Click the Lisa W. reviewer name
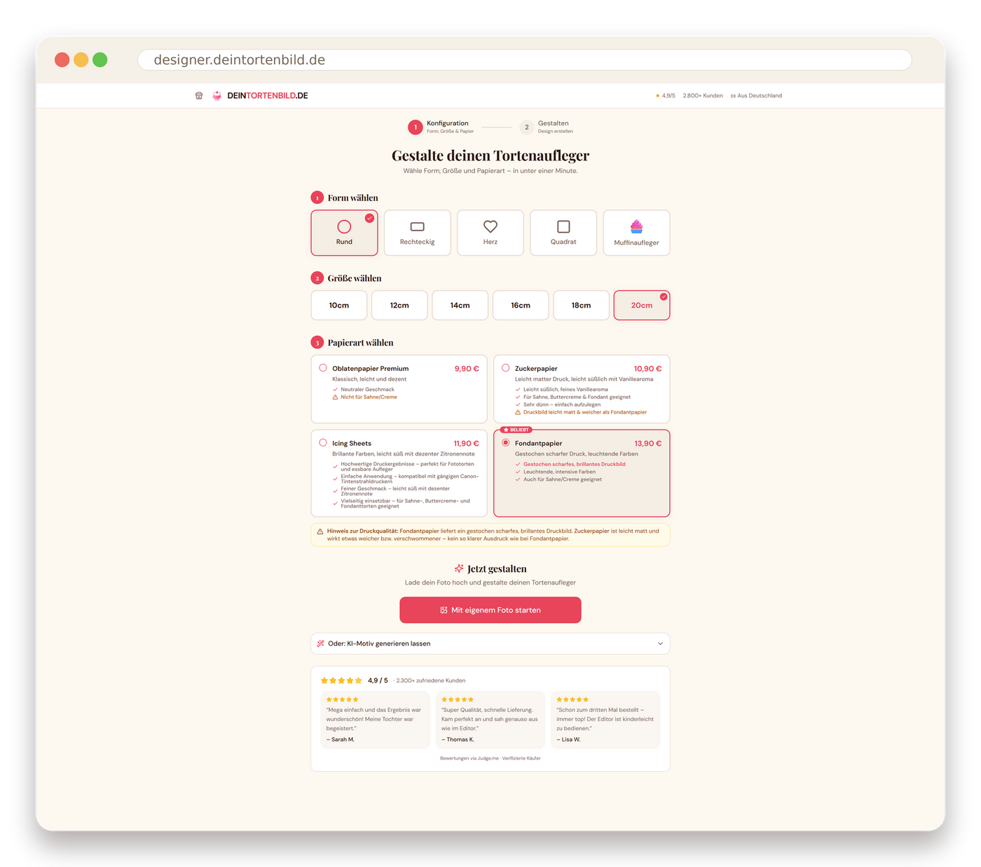 tap(569, 739)
